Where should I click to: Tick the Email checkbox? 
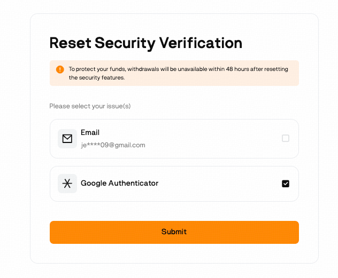coord(286,138)
